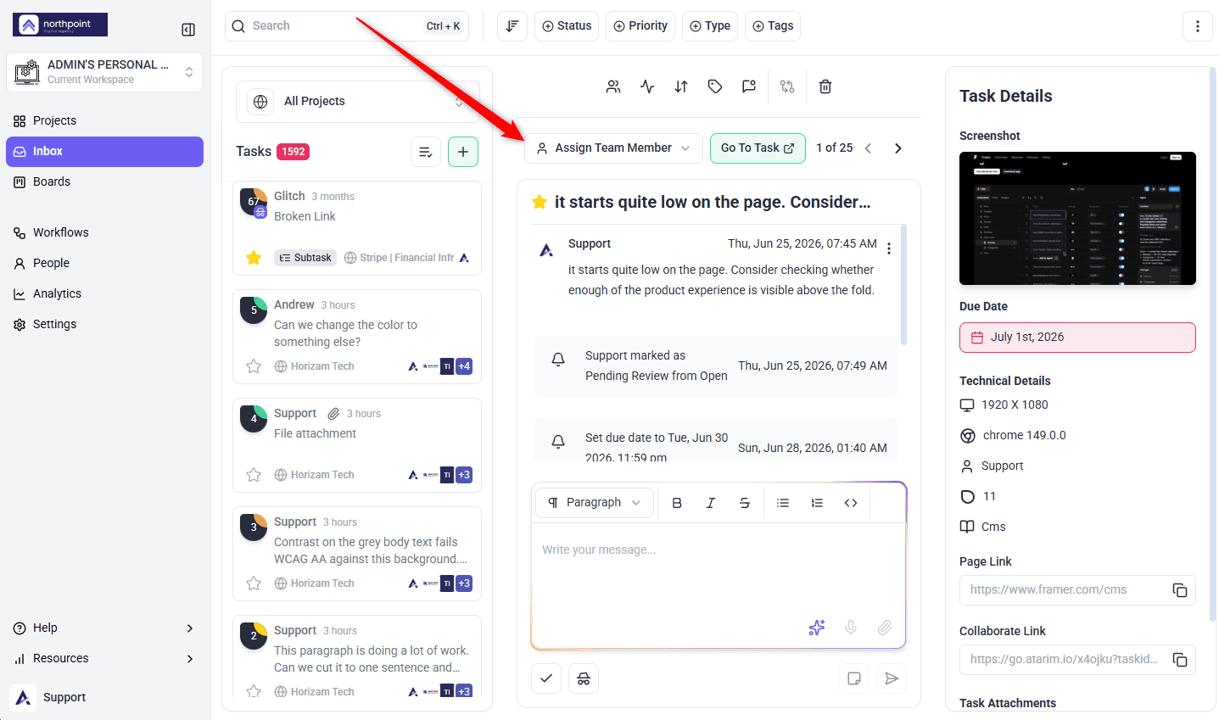1219x720 pixels.
Task: Click the incognito/private comment icon
Action: 584,678
